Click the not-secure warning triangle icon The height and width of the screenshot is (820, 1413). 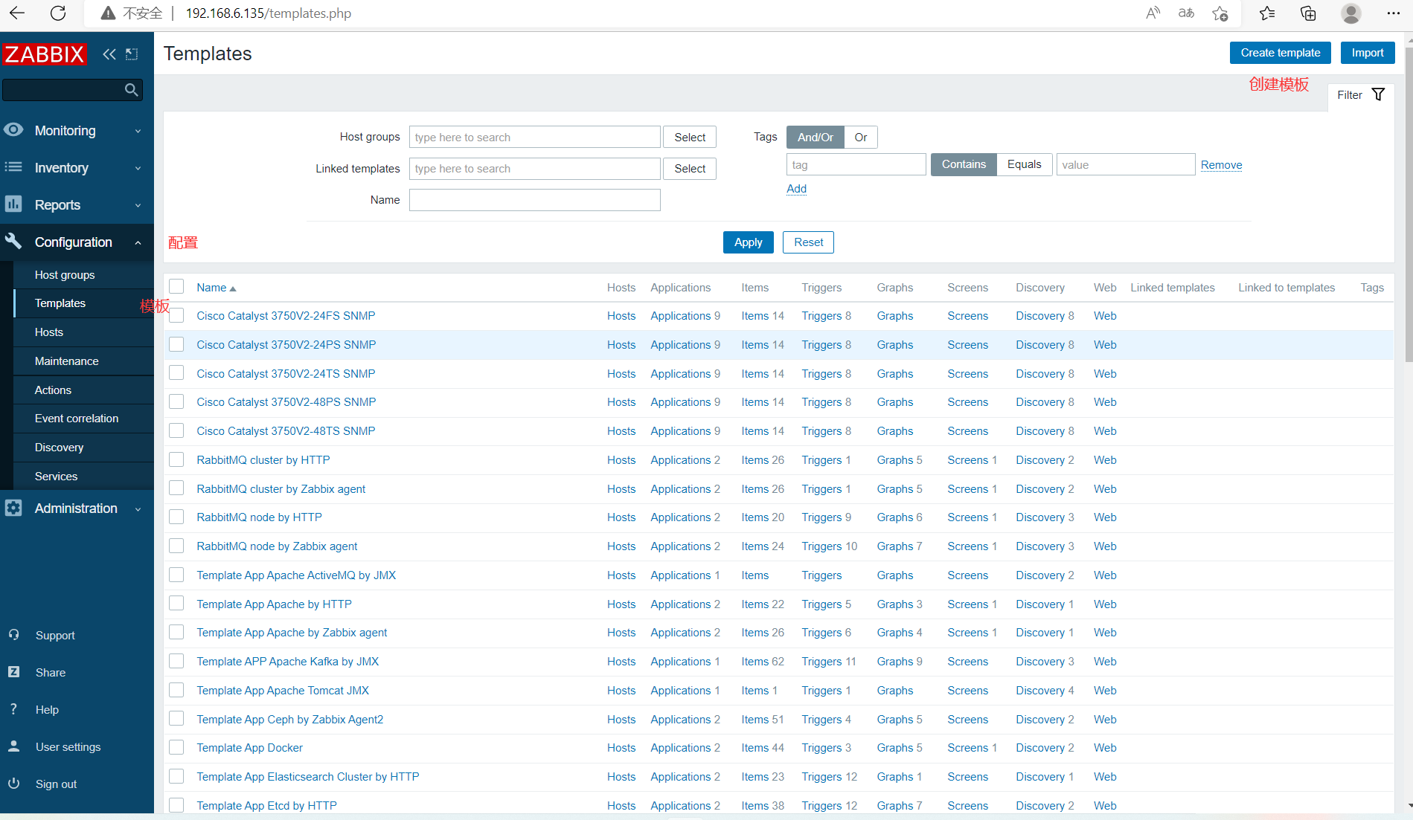[x=108, y=13]
